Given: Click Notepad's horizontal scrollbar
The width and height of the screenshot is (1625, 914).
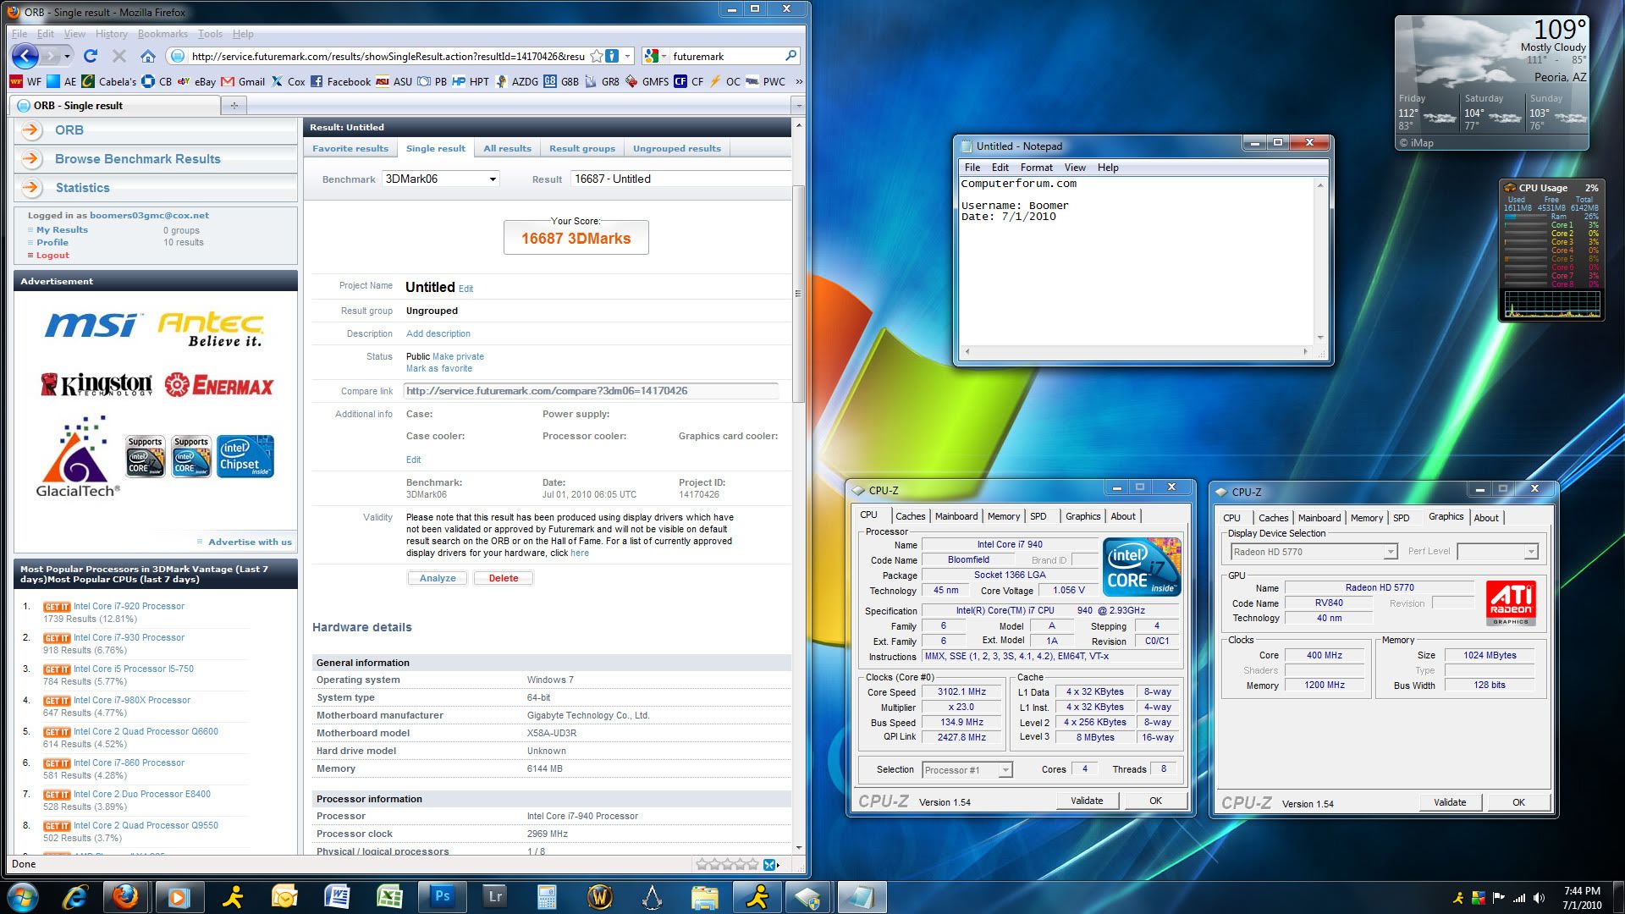Looking at the screenshot, I should coord(1137,351).
